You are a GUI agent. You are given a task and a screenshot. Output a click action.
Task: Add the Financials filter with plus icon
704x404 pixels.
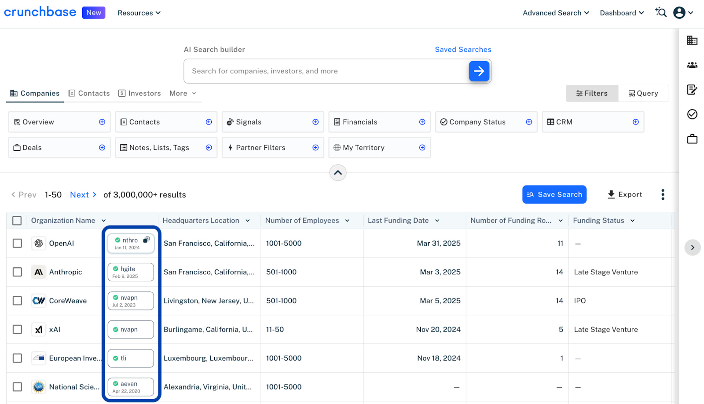click(x=422, y=122)
